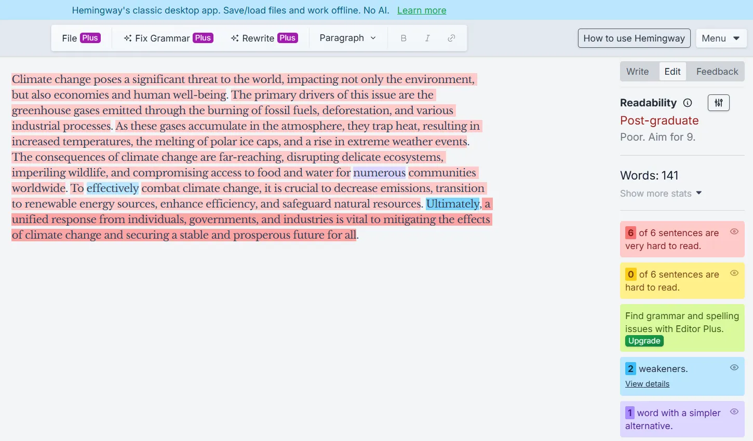753x441 pixels.
Task: Run Fix Grammar with the sparkle icon
Action: pos(127,37)
